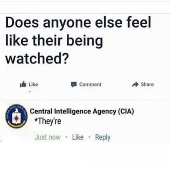Click the dot separator between Like and Reply
This screenshot has height=177, width=170.
click(89, 137)
